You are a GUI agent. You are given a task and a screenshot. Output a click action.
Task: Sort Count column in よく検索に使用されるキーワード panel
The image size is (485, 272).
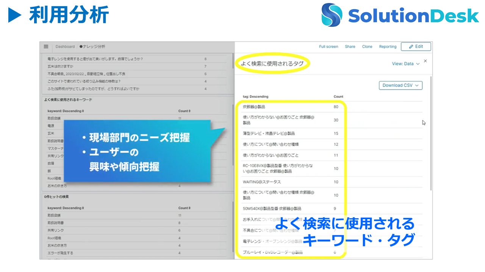(x=184, y=111)
